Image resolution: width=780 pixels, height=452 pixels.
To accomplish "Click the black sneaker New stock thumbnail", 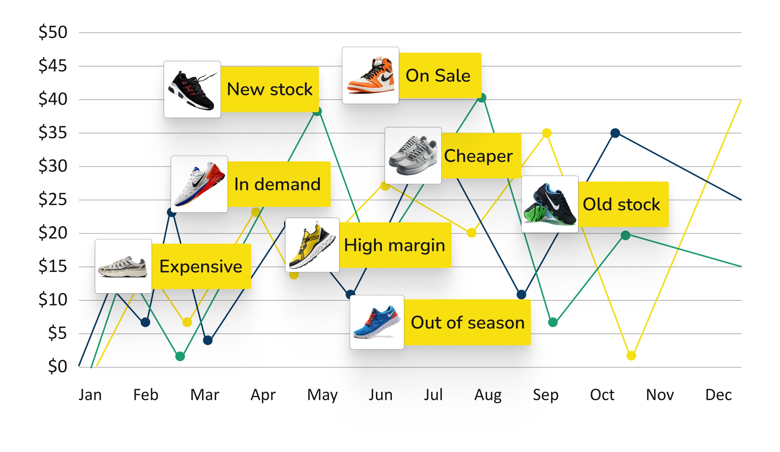I will click(192, 89).
